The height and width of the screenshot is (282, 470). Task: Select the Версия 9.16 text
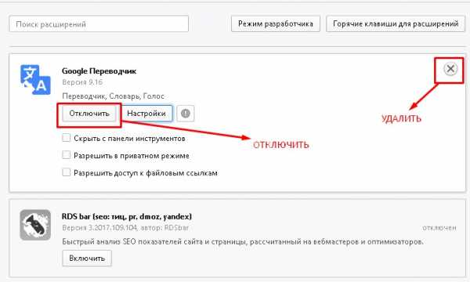point(82,82)
